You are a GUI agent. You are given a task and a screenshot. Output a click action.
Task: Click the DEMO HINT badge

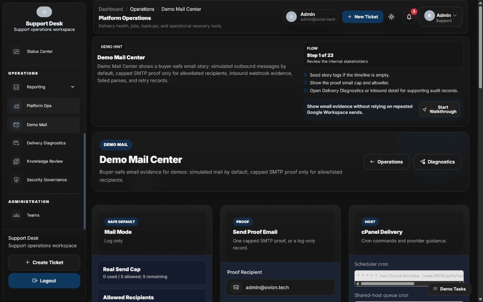(x=112, y=47)
